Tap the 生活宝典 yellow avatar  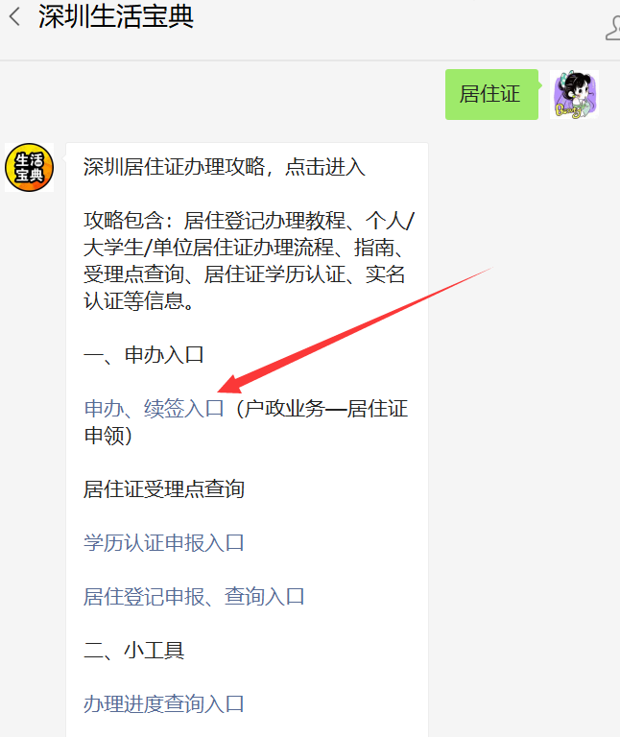pos(29,167)
